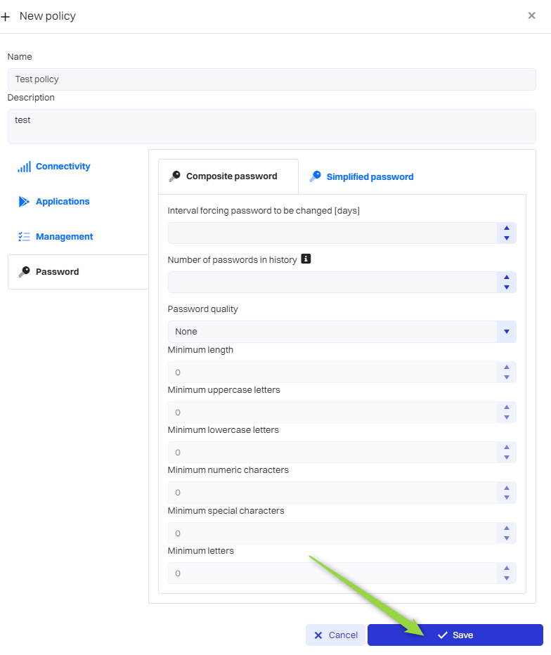The height and width of the screenshot is (655, 551).
Task: Click the Composite password key icon
Action: [174, 176]
